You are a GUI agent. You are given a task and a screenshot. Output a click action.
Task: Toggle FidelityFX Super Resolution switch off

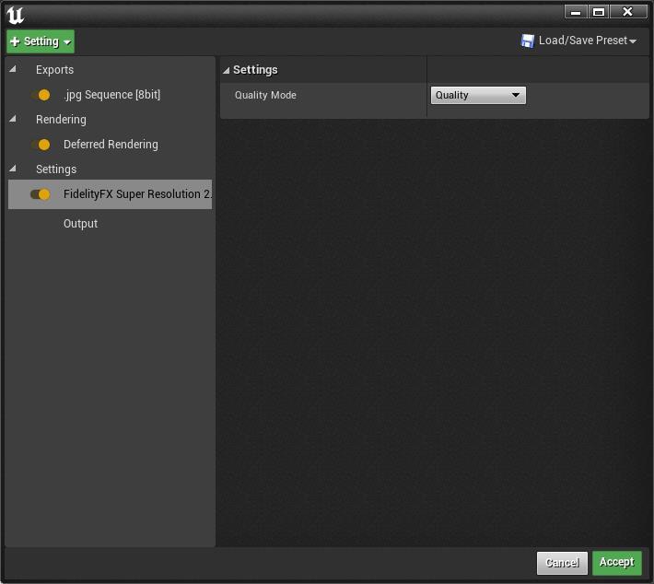coord(41,194)
